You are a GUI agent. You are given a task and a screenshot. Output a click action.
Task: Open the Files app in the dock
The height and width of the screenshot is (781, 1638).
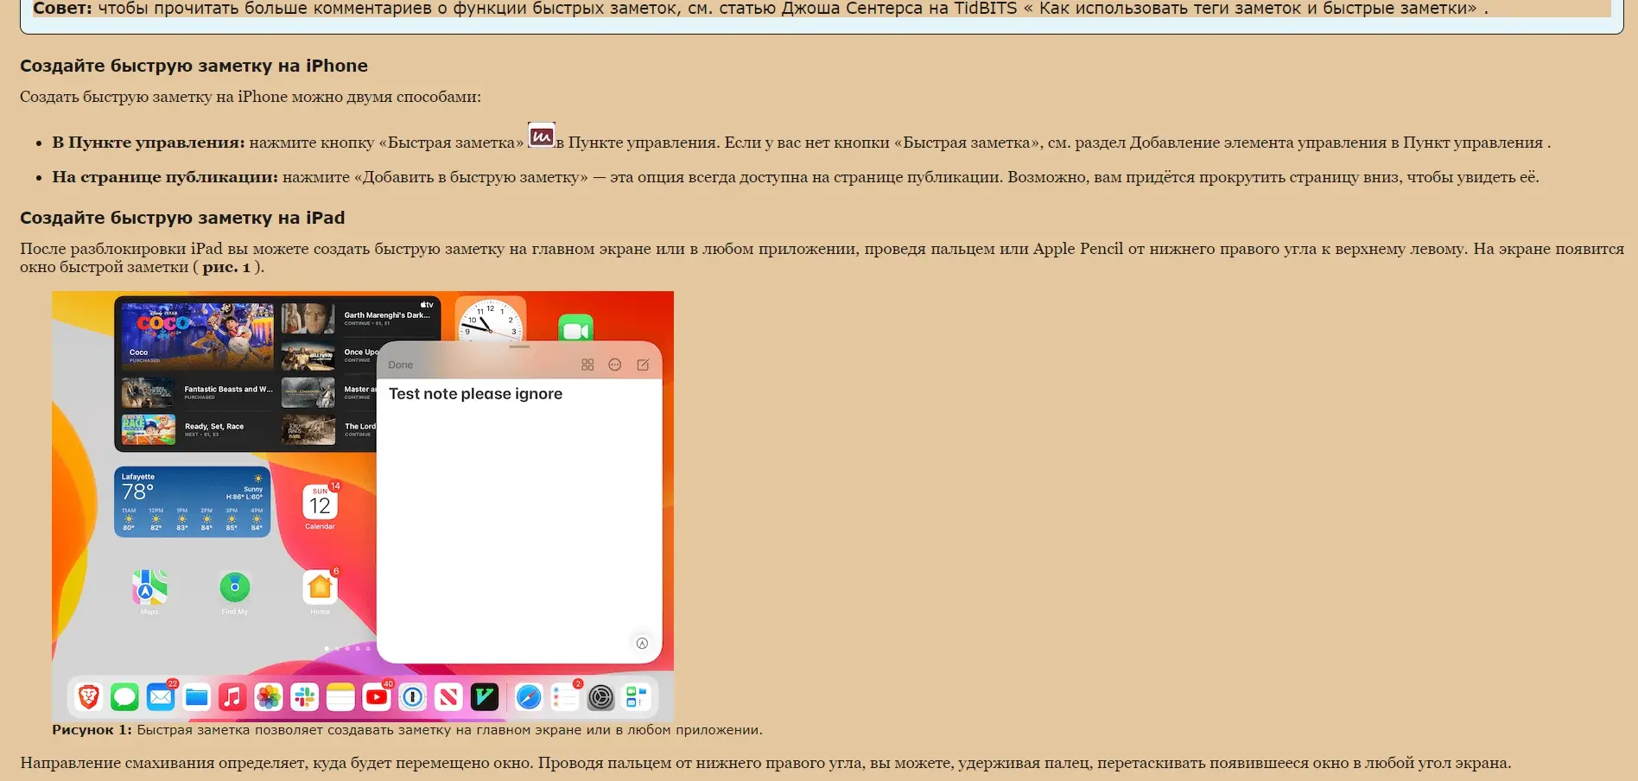click(x=197, y=696)
